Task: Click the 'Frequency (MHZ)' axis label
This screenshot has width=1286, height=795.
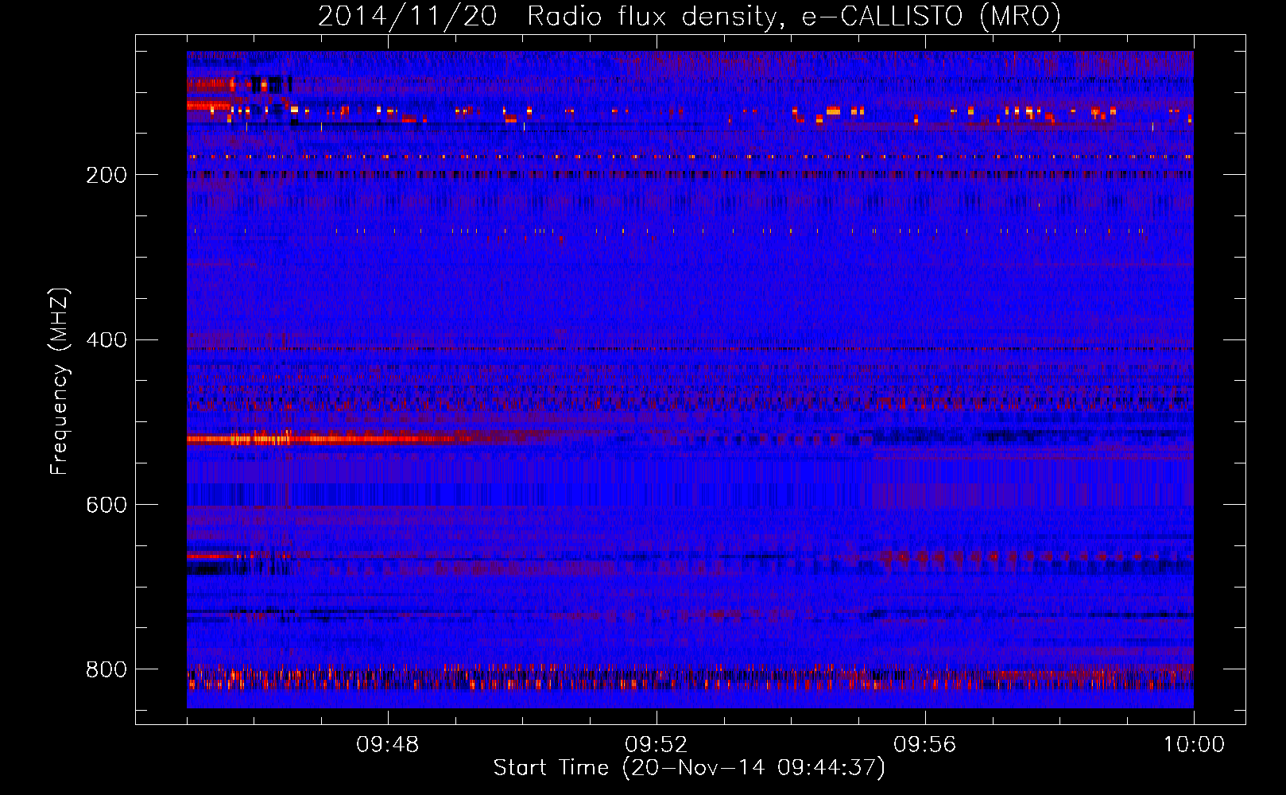Action: point(59,382)
